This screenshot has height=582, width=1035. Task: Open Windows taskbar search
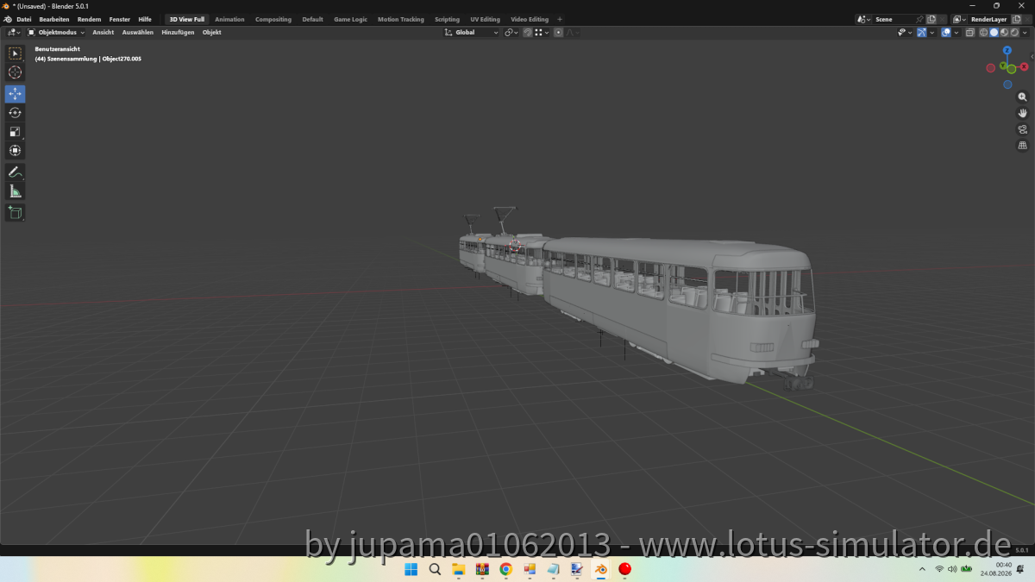[x=435, y=569]
